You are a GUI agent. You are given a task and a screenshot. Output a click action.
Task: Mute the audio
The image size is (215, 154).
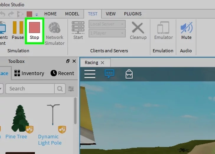point(186,30)
